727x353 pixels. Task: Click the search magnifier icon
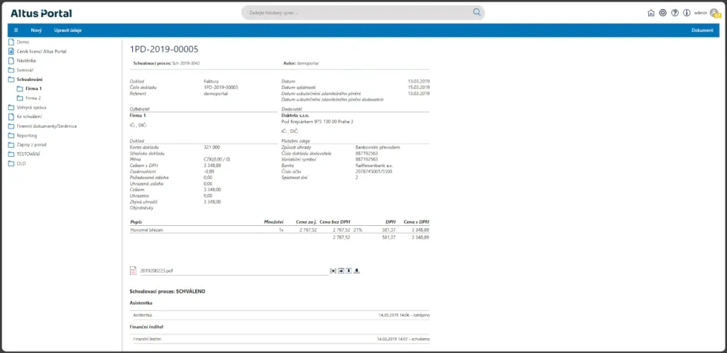pos(477,12)
